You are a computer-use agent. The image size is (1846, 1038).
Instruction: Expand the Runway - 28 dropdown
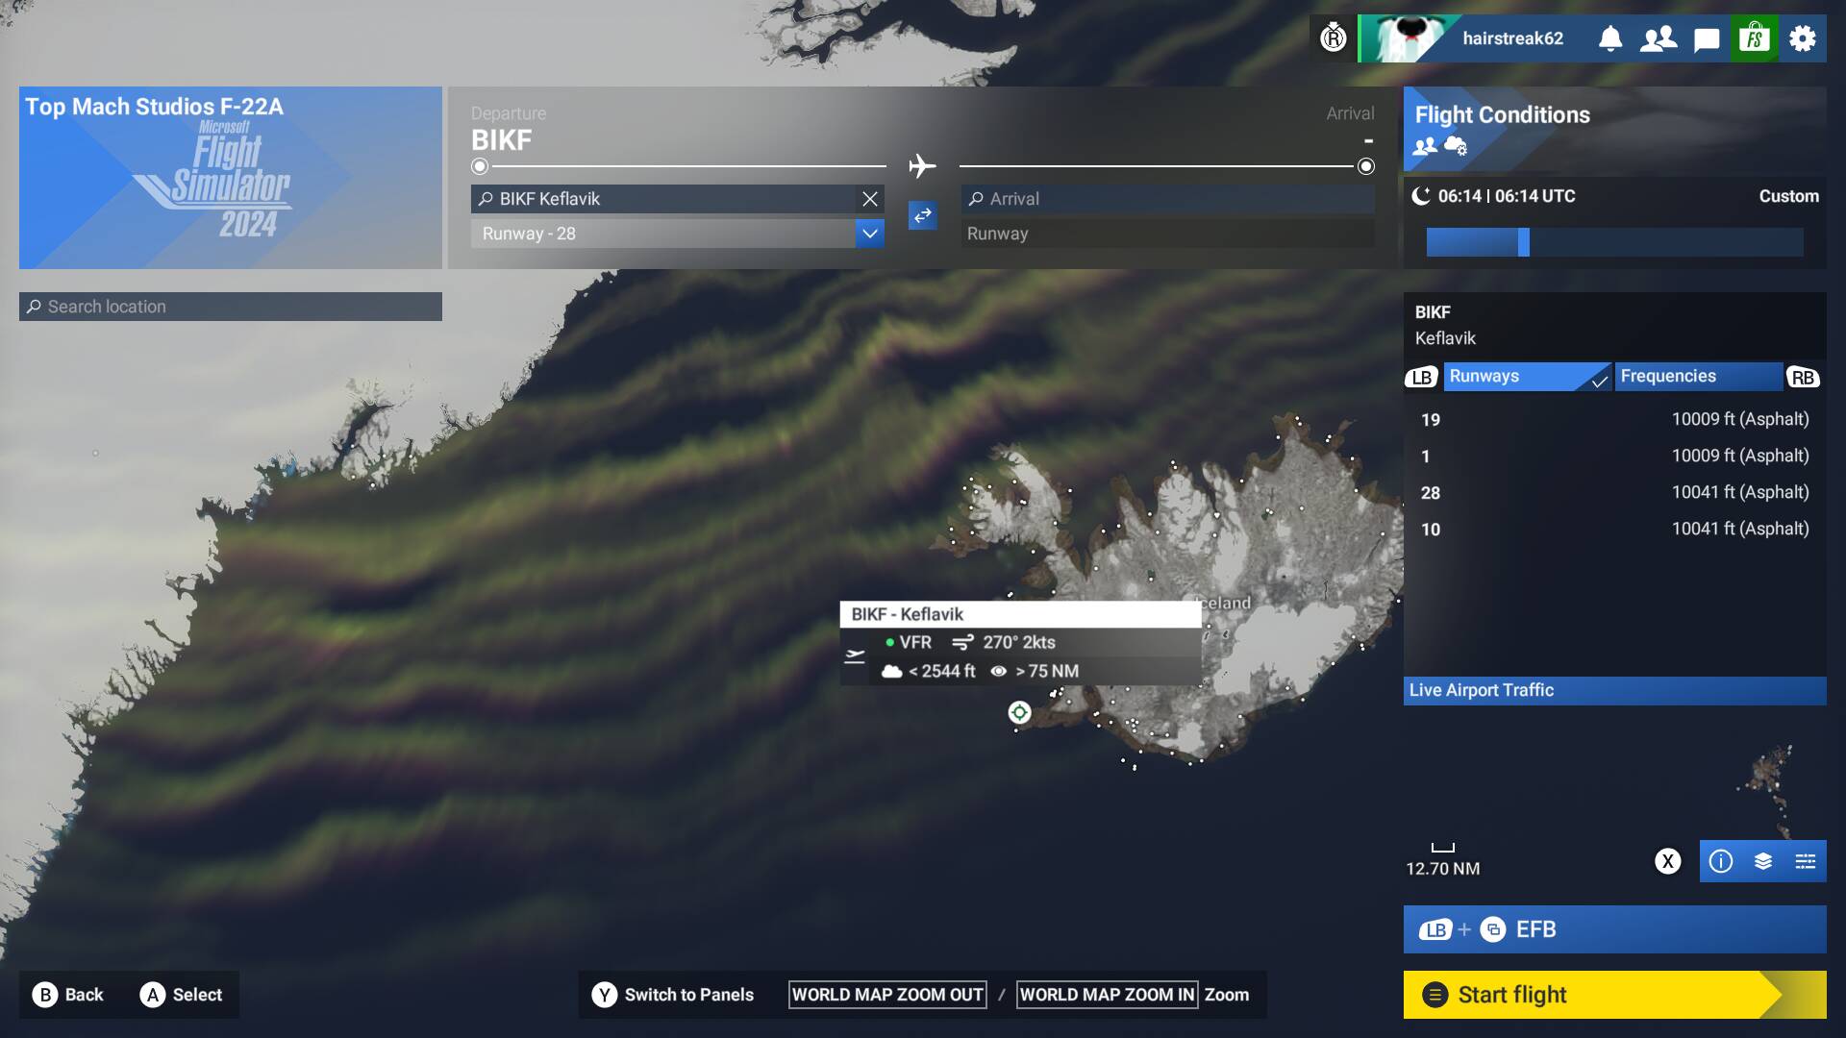tap(870, 234)
